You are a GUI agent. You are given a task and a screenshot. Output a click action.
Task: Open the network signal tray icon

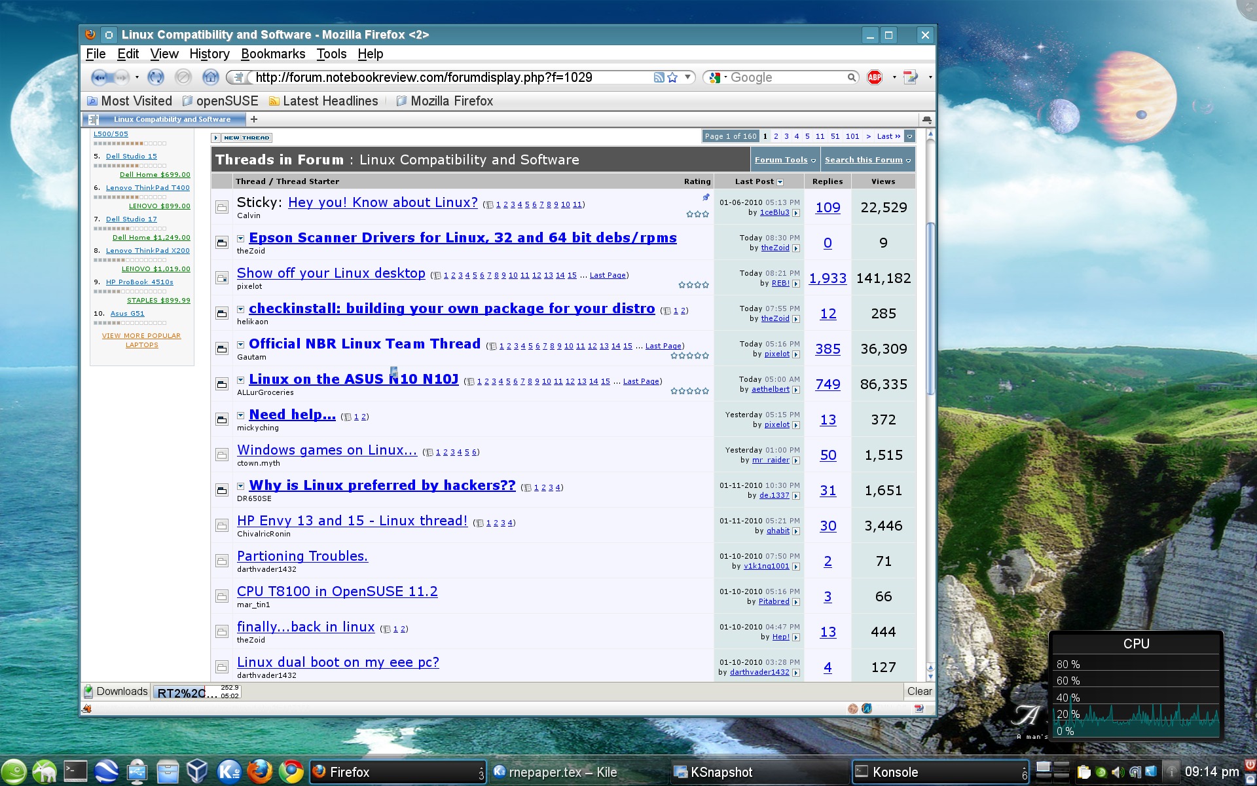[x=1135, y=772]
